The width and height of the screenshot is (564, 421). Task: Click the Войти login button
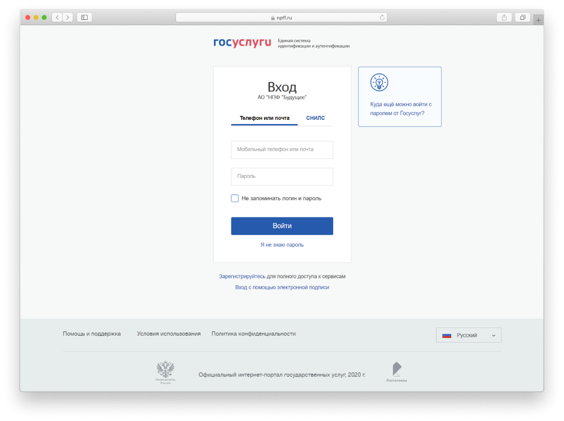tap(282, 226)
